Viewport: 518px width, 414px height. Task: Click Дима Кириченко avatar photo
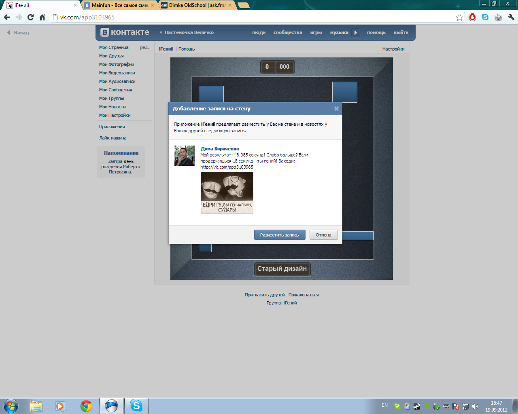pos(185,156)
